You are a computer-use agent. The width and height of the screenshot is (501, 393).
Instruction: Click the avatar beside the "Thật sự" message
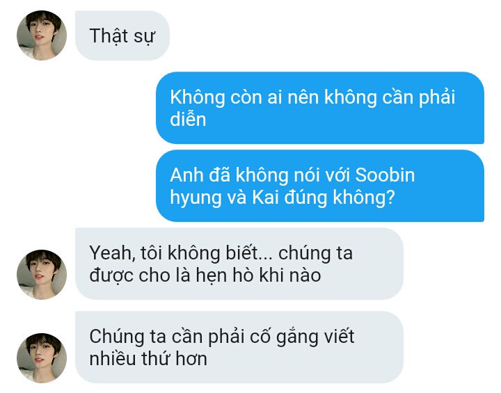[x=42, y=35]
